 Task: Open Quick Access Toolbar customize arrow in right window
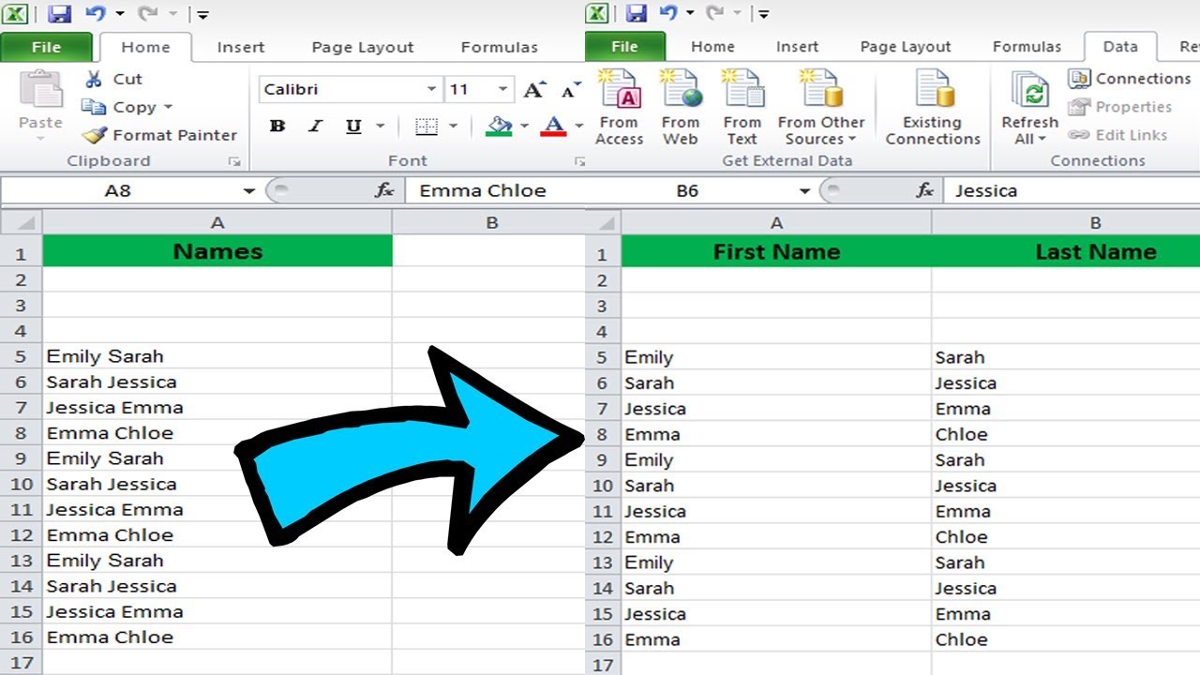[763, 14]
